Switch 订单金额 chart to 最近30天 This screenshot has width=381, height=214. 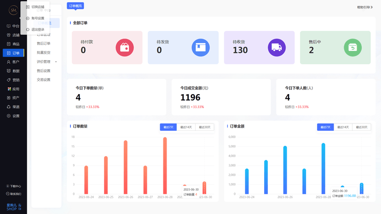coord(362,127)
